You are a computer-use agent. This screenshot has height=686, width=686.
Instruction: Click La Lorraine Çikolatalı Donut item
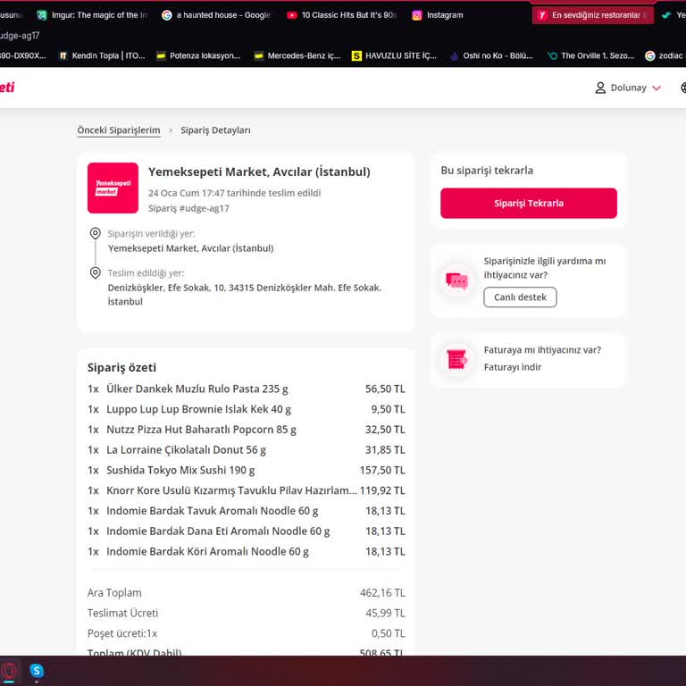click(x=186, y=450)
